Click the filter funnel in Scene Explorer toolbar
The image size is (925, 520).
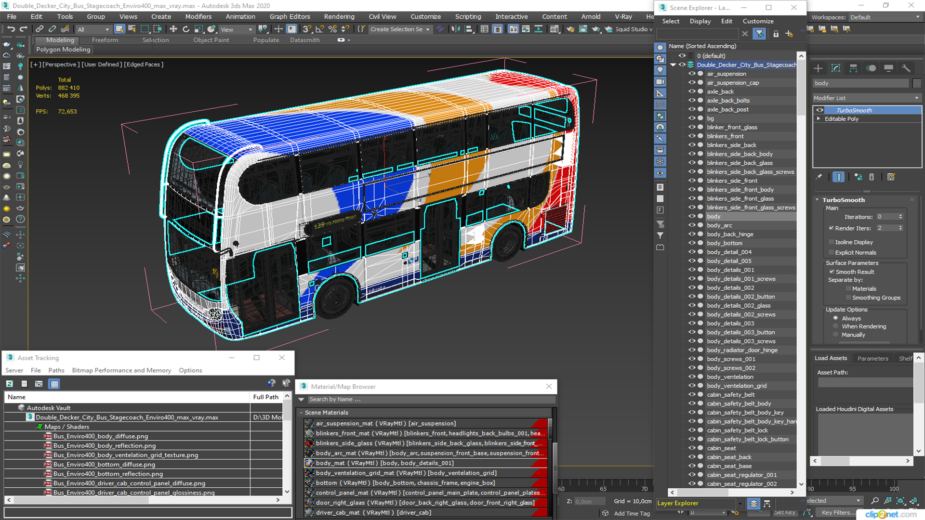pos(759,34)
